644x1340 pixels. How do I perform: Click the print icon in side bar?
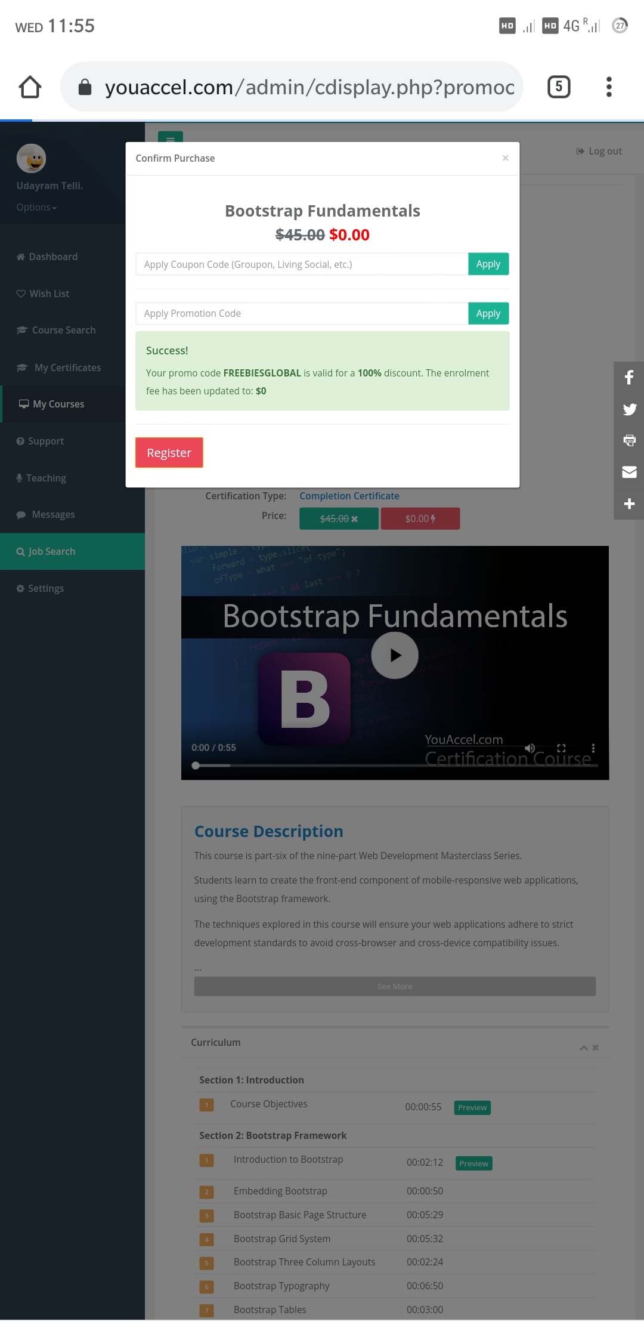(628, 440)
